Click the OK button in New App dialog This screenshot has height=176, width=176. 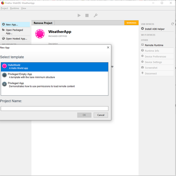click(84, 115)
